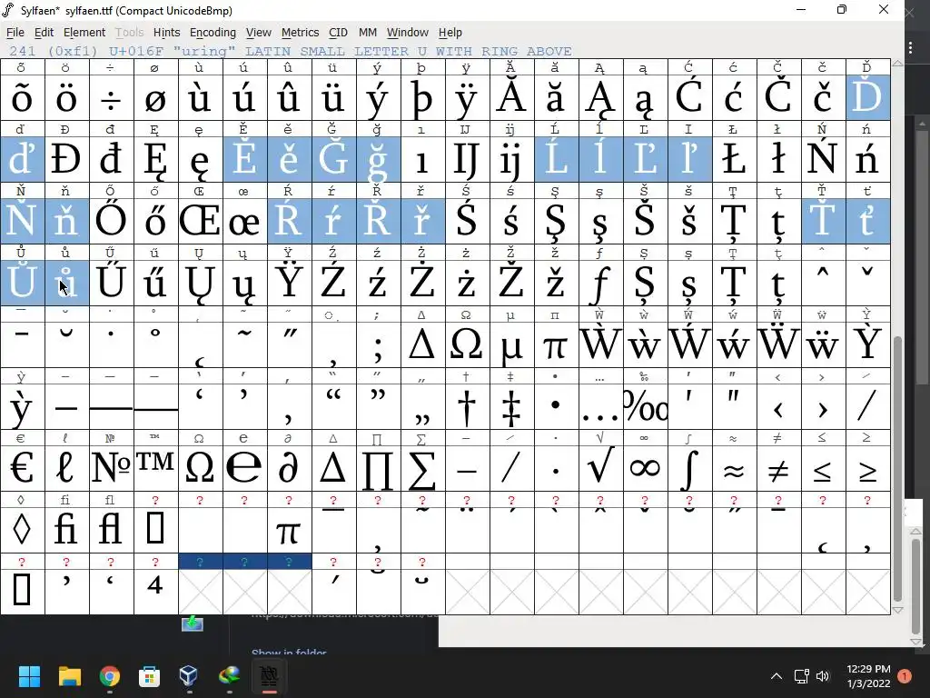Open Microsoft Store from the taskbar
This screenshot has height=698, width=930.
click(149, 675)
